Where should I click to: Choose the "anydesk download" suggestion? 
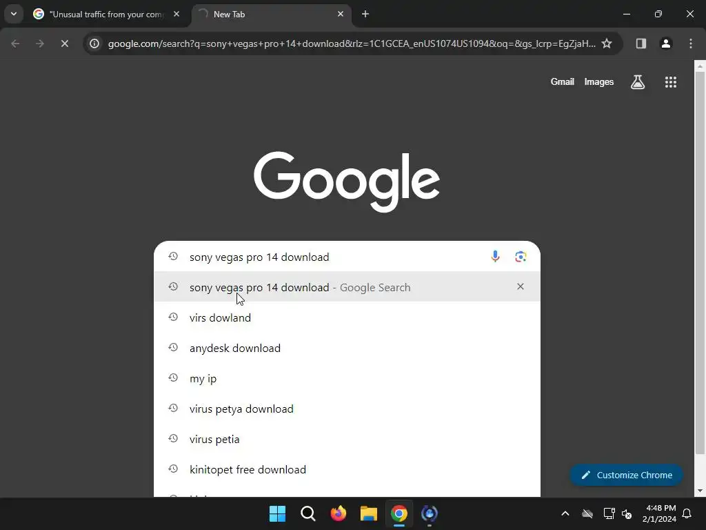click(x=347, y=348)
